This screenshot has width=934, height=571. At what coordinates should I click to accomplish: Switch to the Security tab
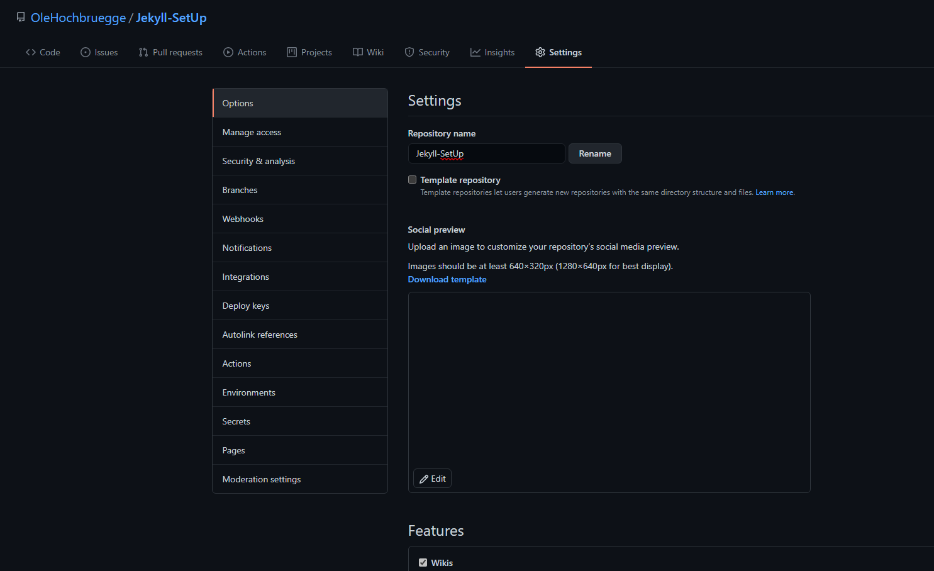pyautogui.click(x=427, y=52)
